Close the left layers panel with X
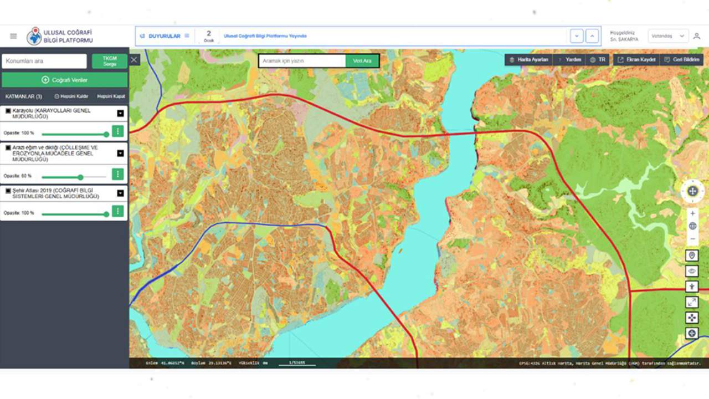 [135, 60]
